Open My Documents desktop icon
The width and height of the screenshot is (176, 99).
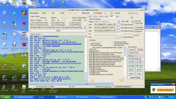[x=5, y=4]
